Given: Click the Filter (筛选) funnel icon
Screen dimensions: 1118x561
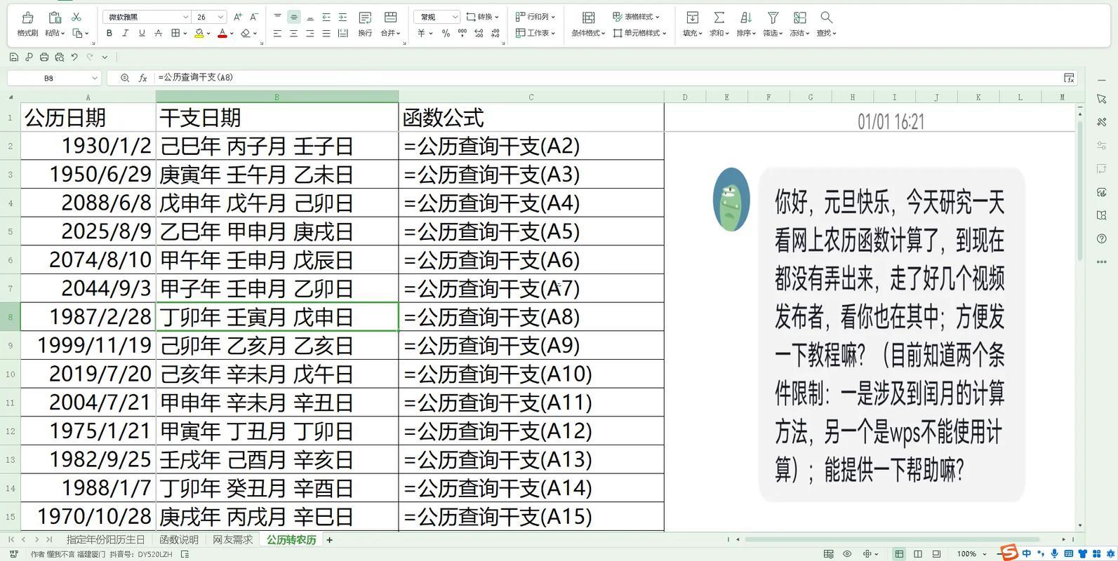Looking at the screenshot, I should tap(773, 18).
